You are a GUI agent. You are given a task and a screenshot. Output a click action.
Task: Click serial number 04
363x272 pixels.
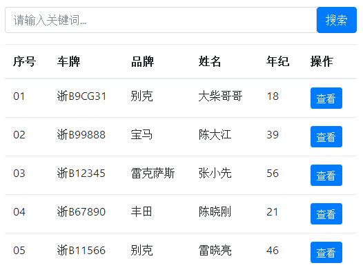pyautogui.click(x=19, y=212)
